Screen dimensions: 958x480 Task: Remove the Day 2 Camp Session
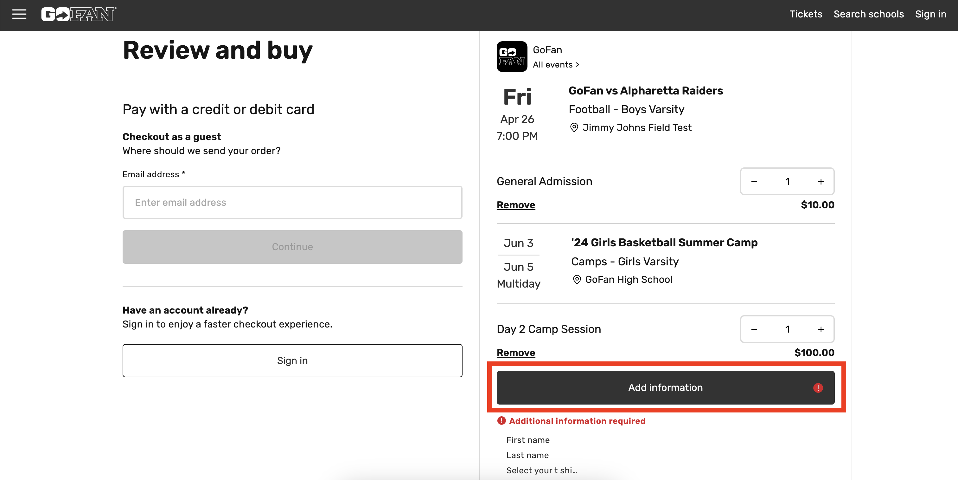(516, 353)
